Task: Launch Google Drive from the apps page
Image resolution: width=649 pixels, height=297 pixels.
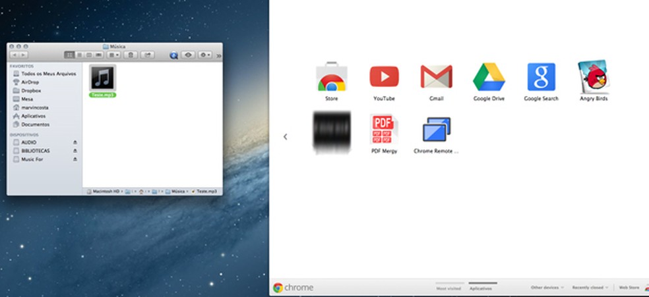Action: pos(489,77)
